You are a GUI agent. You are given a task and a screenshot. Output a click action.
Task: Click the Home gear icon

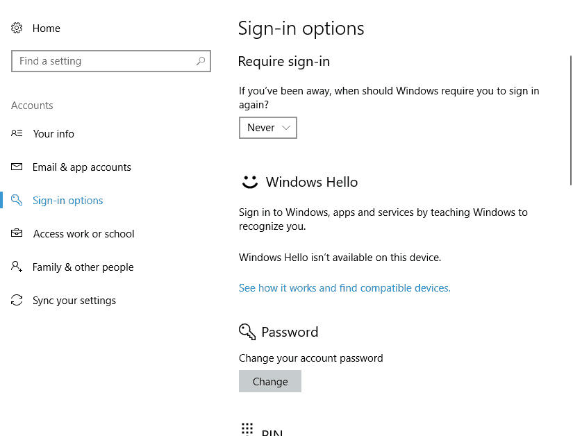pos(17,28)
